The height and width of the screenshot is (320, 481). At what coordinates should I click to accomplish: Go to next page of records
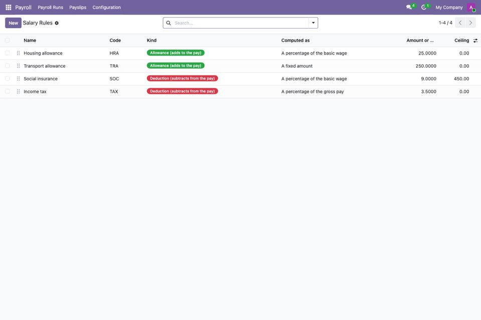[x=470, y=23]
